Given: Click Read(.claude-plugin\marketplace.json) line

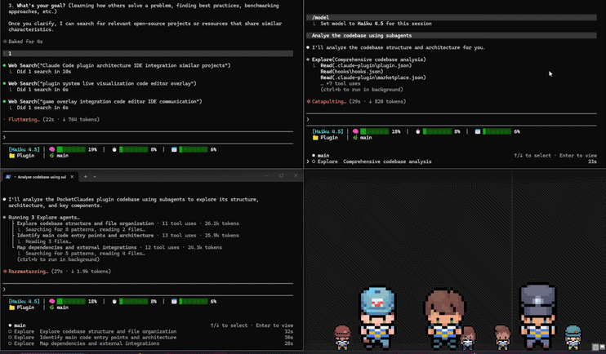Looking at the screenshot, I should [x=373, y=77].
